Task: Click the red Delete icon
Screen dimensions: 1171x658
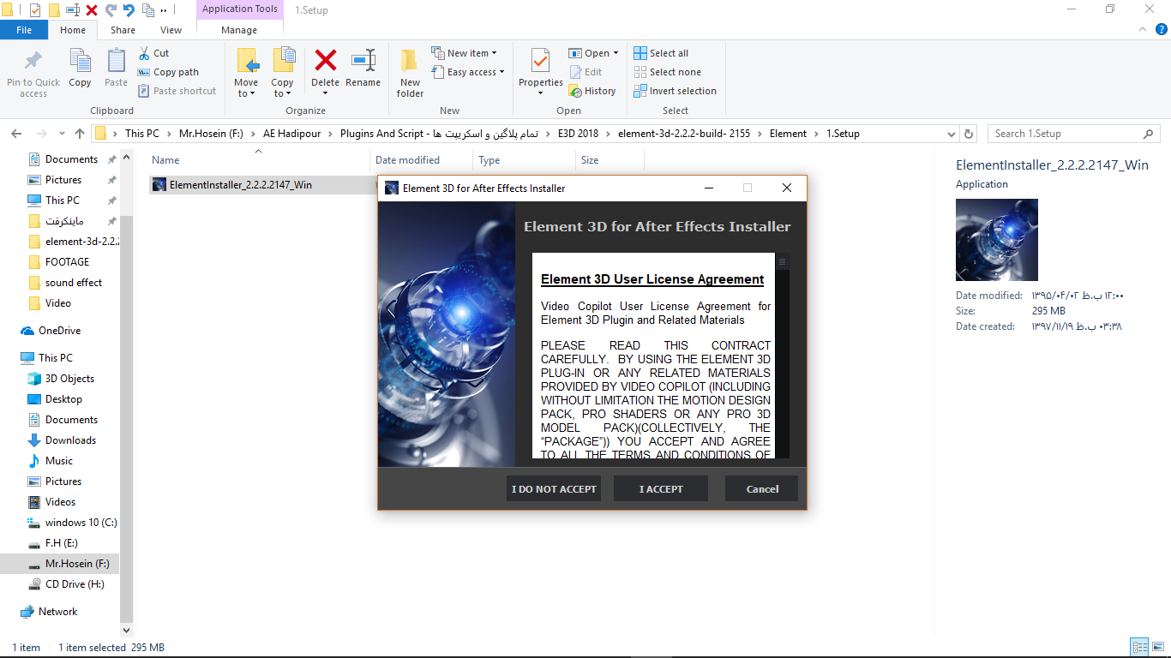Action: click(326, 60)
